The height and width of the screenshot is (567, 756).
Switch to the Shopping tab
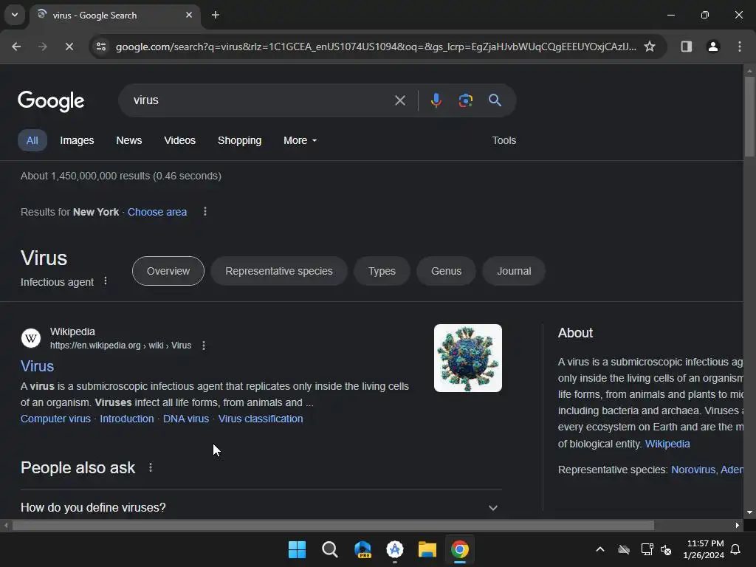coord(239,140)
